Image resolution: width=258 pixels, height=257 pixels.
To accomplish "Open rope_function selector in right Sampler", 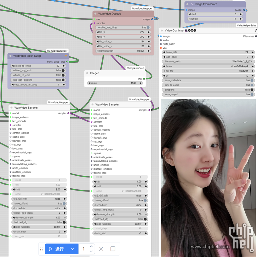I will [120, 224].
